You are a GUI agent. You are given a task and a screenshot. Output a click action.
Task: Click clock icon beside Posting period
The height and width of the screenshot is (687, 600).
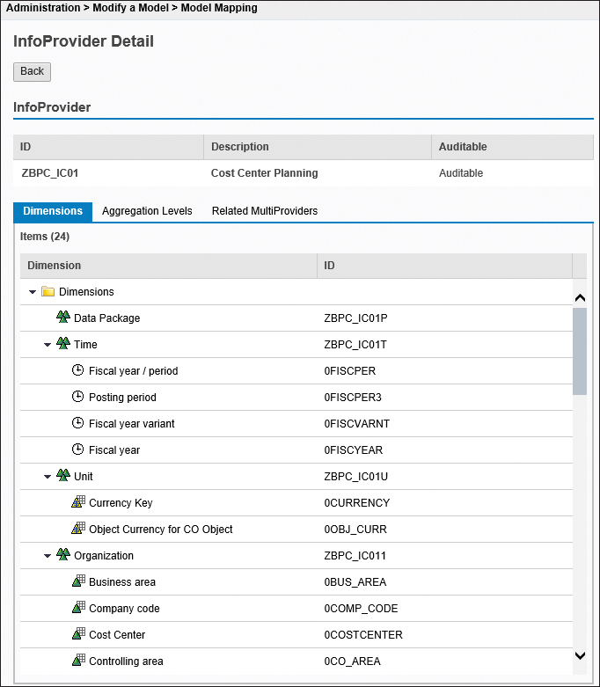[77, 397]
